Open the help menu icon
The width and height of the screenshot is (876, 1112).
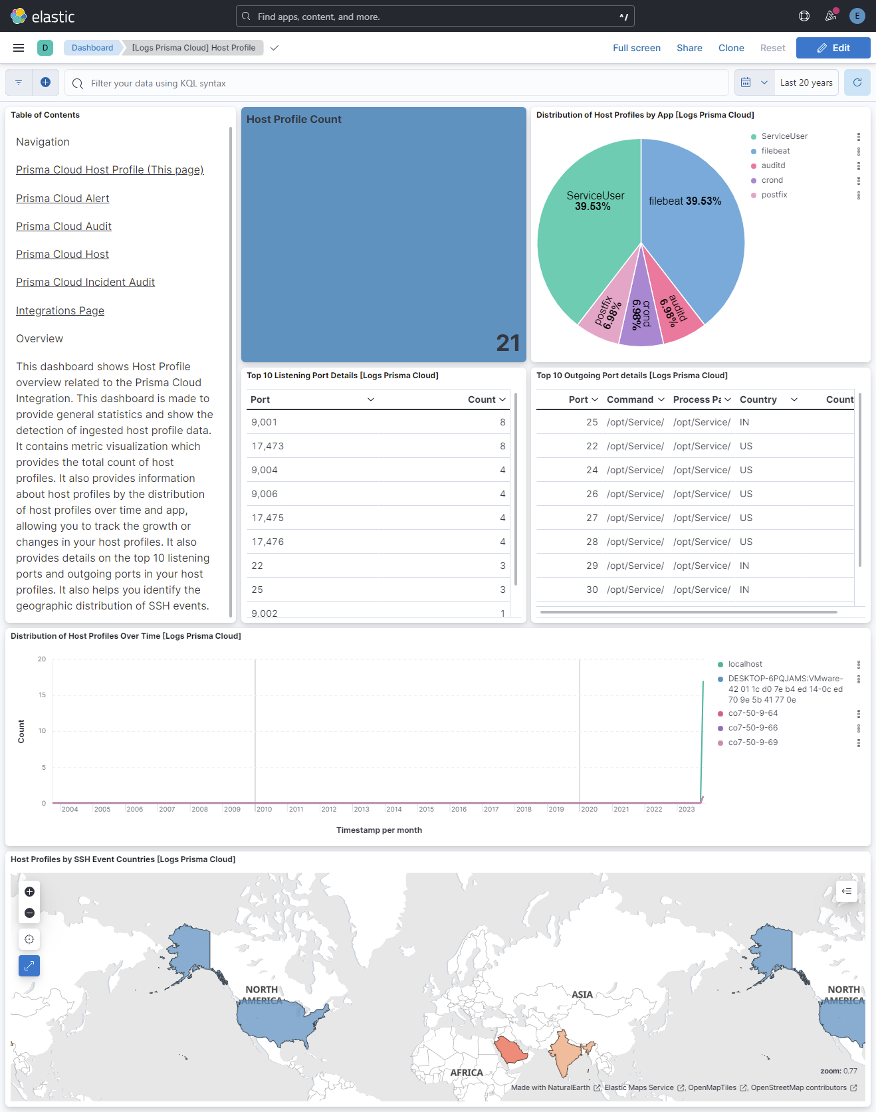[804, 16]
